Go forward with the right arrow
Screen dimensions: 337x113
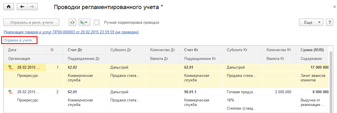click(32, 7)
